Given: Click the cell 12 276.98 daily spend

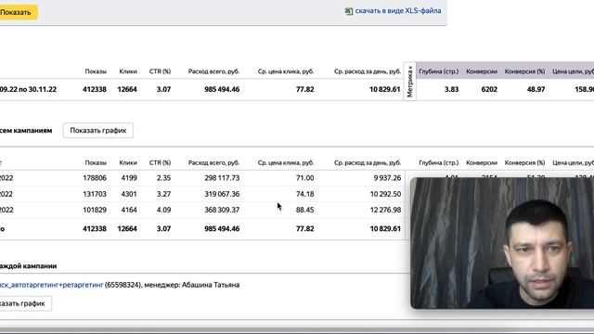Looking at the screenshot, I should click(385, 210).
